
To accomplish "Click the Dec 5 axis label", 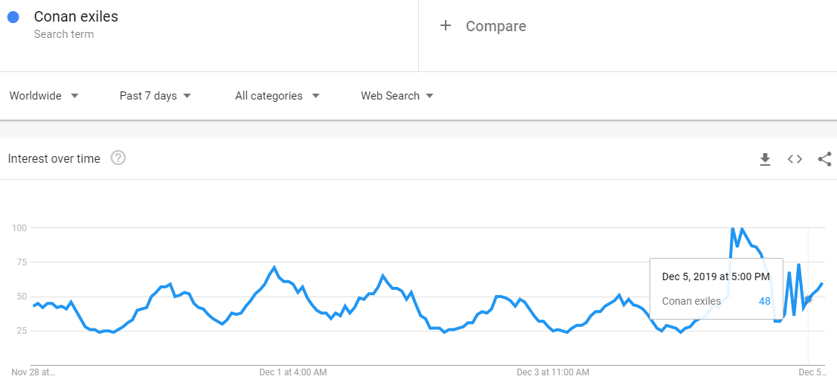I will coord(812,372).
